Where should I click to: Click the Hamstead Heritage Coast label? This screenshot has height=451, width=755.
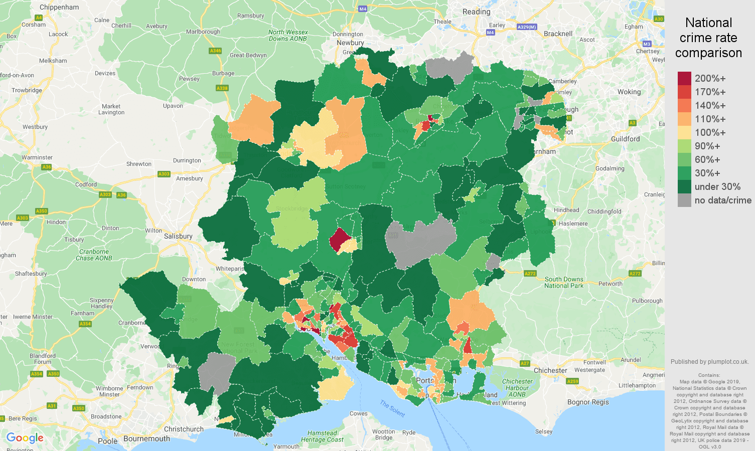(x=322, y=436)
